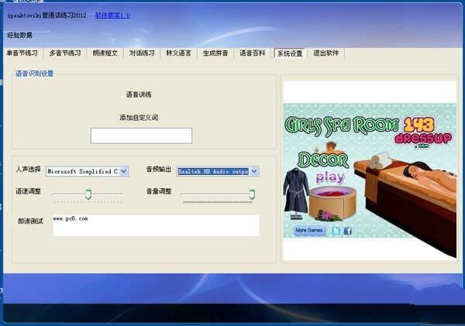Click 退出软件 to exit
465x326 pixels.
[x=326, y=53]
